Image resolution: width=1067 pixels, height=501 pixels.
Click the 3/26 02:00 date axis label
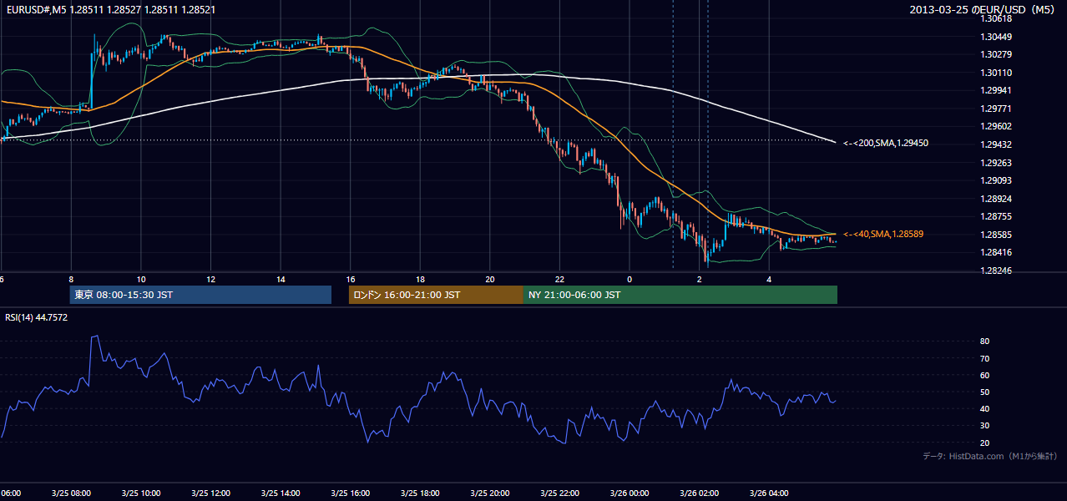tap(699, 493)
